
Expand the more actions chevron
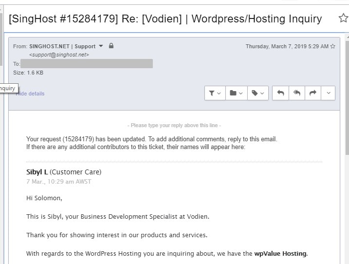tap(328, 93)
